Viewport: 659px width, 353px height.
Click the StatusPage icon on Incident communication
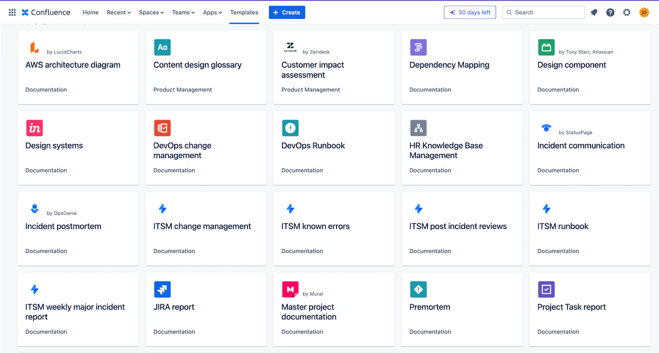[546, 128]
